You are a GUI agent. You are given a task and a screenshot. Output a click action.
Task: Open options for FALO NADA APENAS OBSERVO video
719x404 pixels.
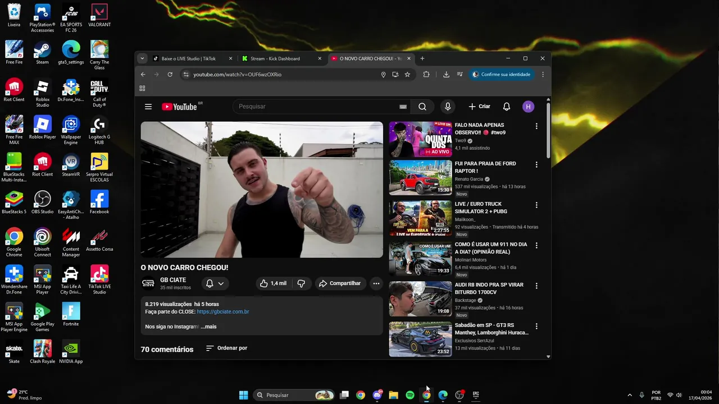(536, 126)
